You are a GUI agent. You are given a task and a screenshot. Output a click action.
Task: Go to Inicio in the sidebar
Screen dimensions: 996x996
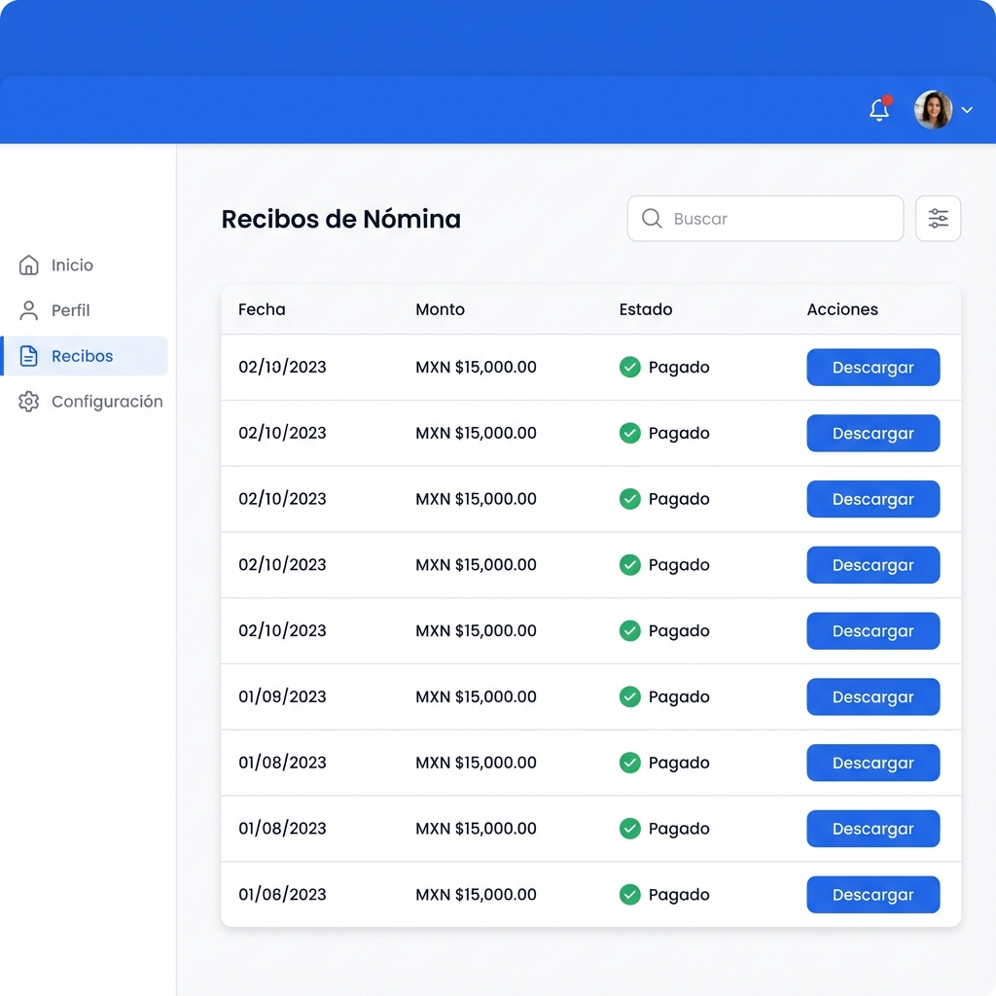tap(55, 265)
